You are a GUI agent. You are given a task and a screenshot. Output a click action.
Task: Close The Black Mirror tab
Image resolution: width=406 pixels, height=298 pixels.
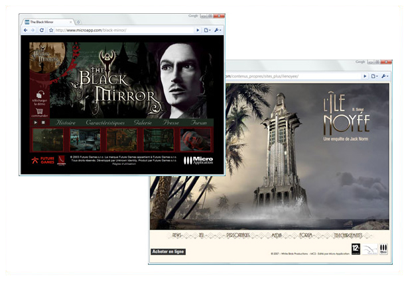[x=71, y=22]
